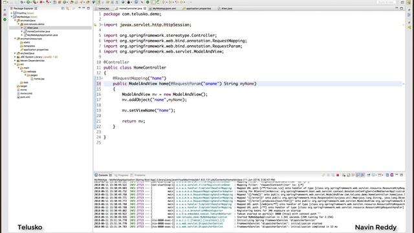Select the Console tab
Image resolution: width=414 pixels, height=233 pixels.
tap(103, 175)
